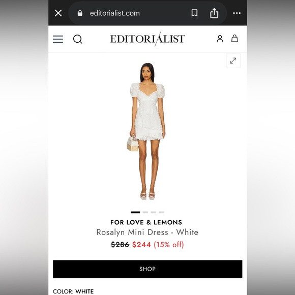This screenshot has width=295, height=295.
Task: View the white dress product photo
Action: [x=146, y=131]
